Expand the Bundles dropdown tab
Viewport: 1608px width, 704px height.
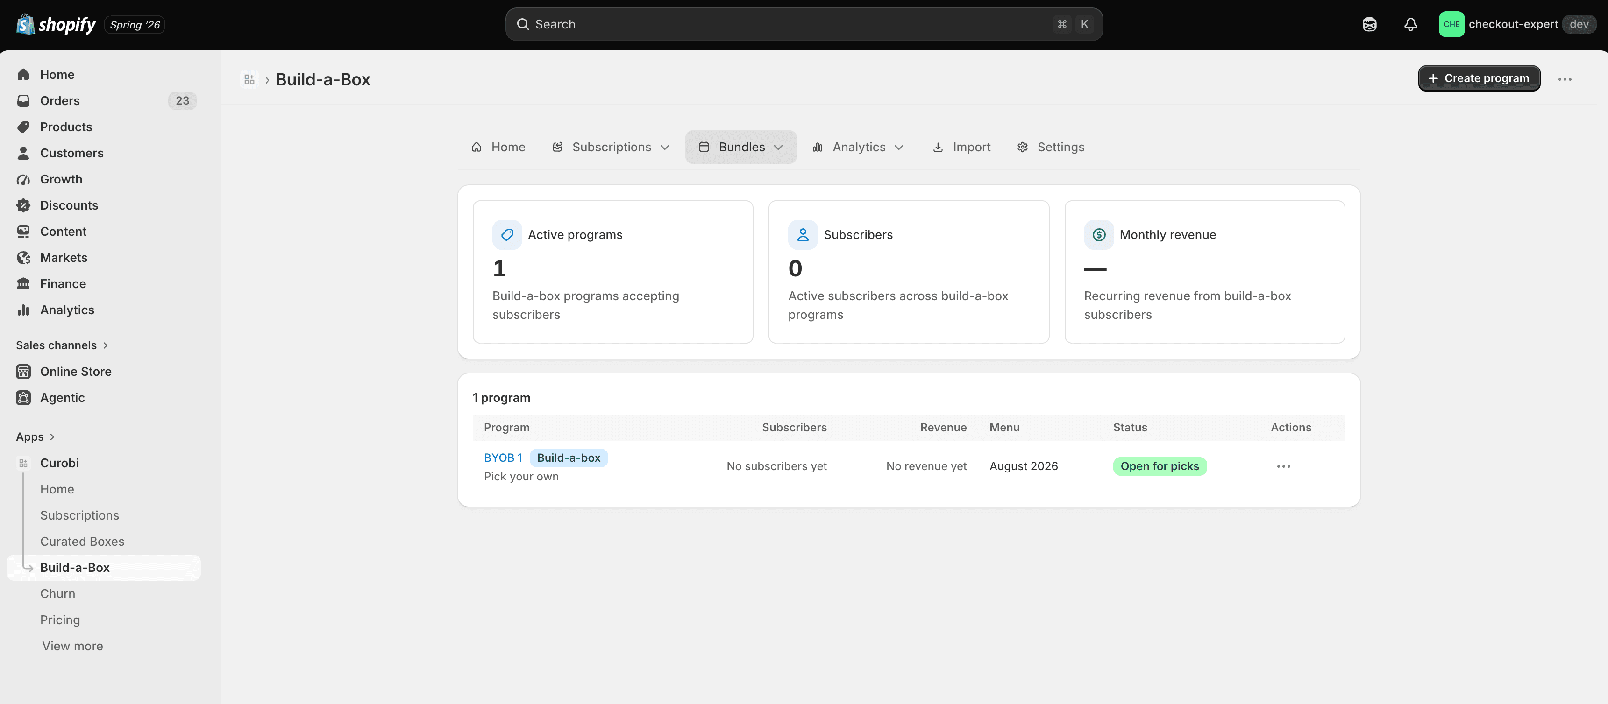tap(740, 147)
